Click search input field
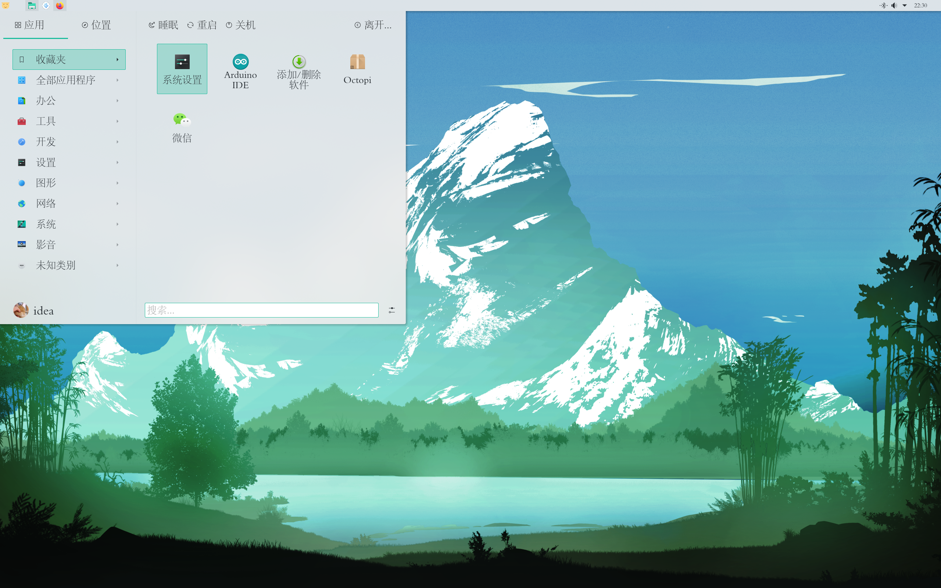The image size is (941, 588). (x=261, y=309)
